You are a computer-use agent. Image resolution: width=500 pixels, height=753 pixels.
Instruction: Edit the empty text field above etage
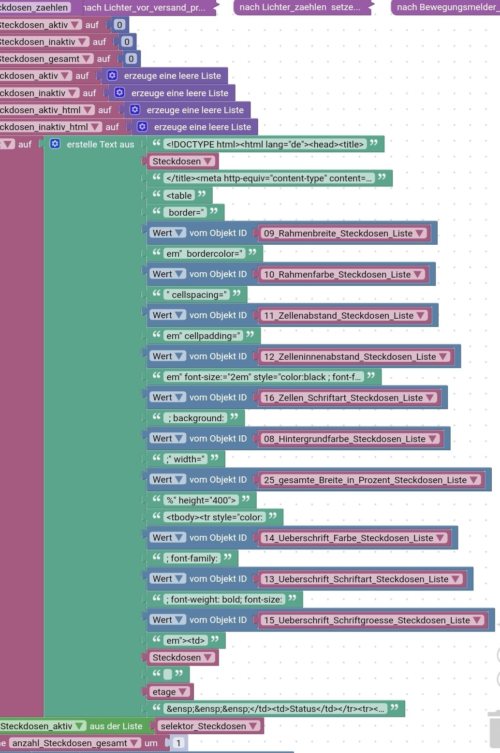(x=168, y=674)
